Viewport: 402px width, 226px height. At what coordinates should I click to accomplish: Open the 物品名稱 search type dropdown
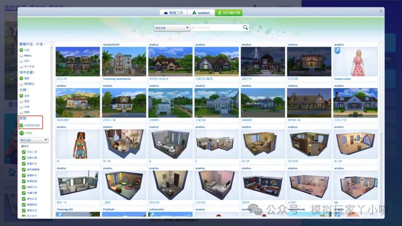pos(172,28)
